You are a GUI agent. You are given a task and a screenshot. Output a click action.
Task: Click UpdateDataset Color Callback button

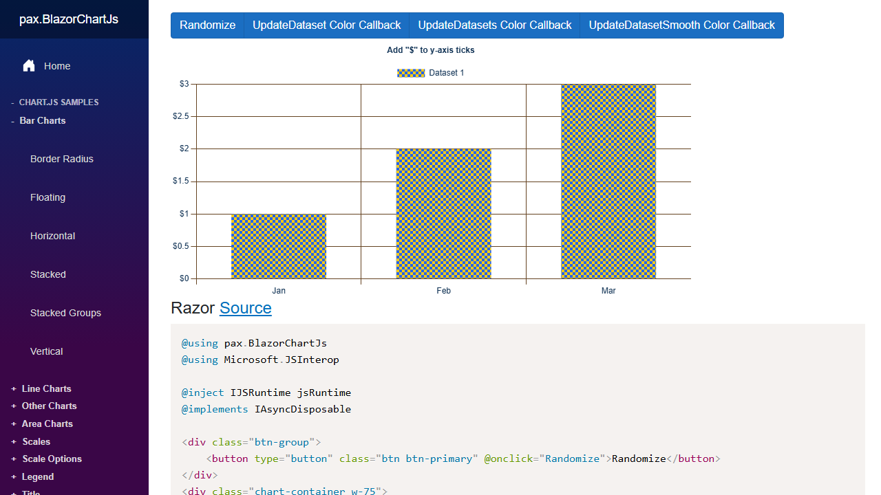[x=326, y=25]
